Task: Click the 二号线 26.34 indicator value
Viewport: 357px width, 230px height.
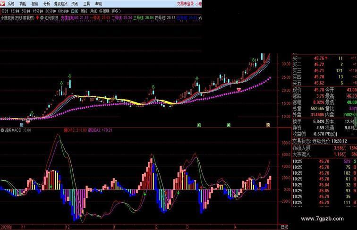Action: [122, 18]
